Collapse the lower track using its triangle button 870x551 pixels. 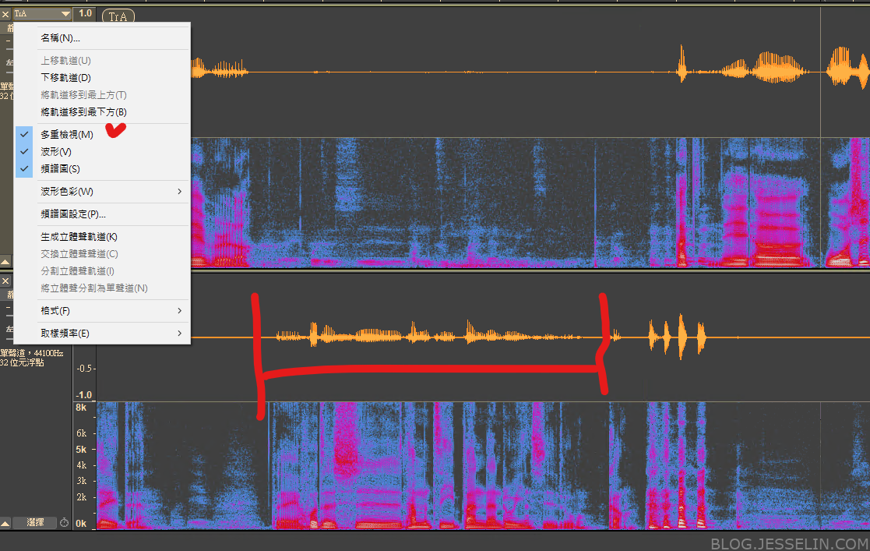[5, 523]
